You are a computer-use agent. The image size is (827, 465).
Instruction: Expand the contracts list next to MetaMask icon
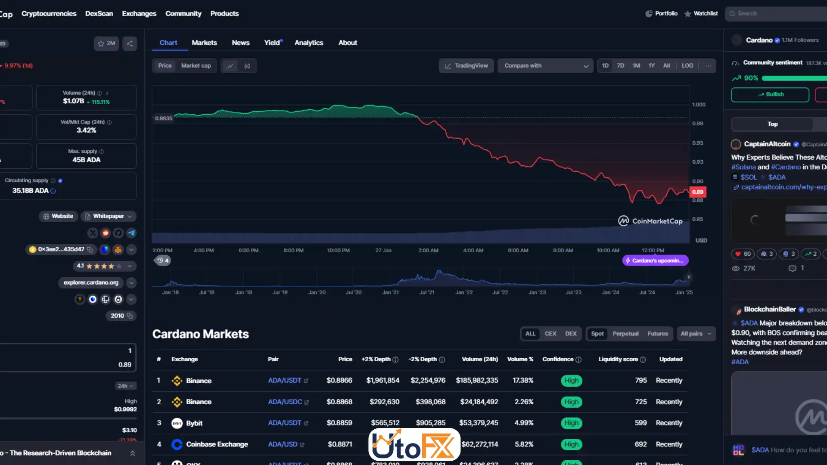coord(131,249)
